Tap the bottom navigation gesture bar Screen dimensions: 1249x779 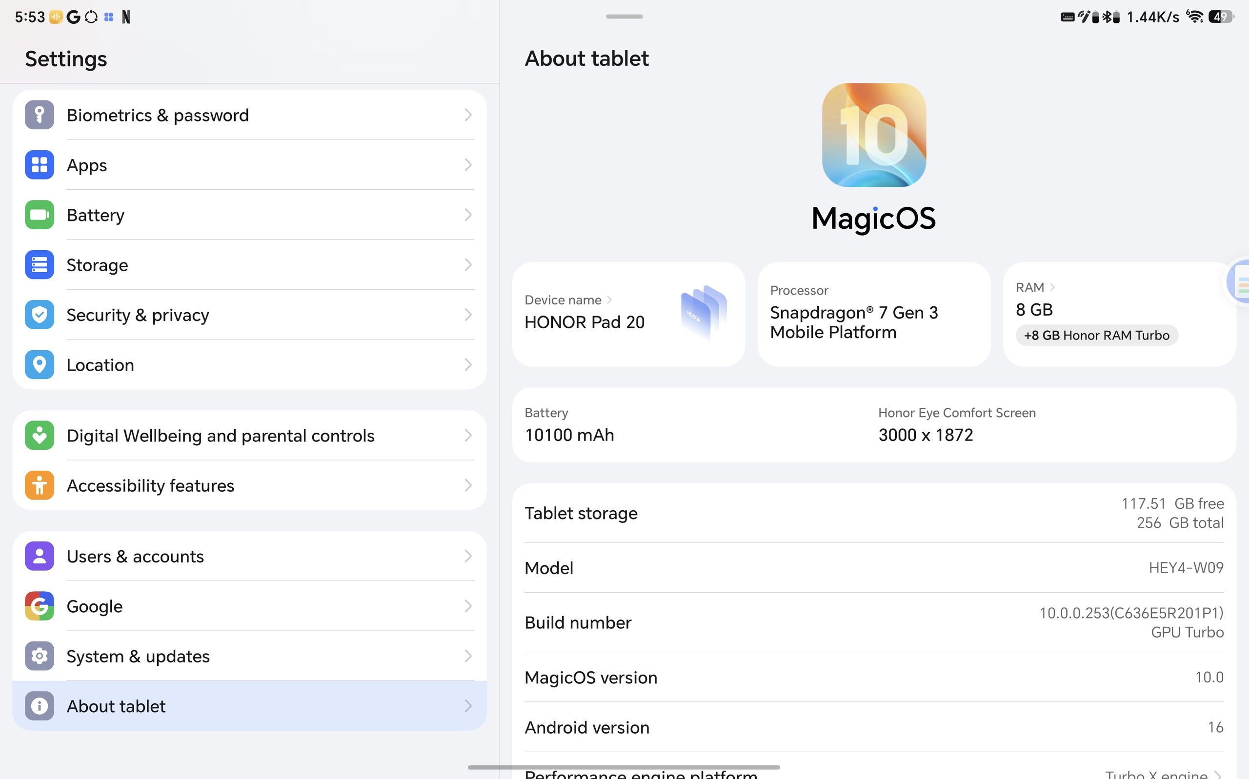(x=624, y=767)
